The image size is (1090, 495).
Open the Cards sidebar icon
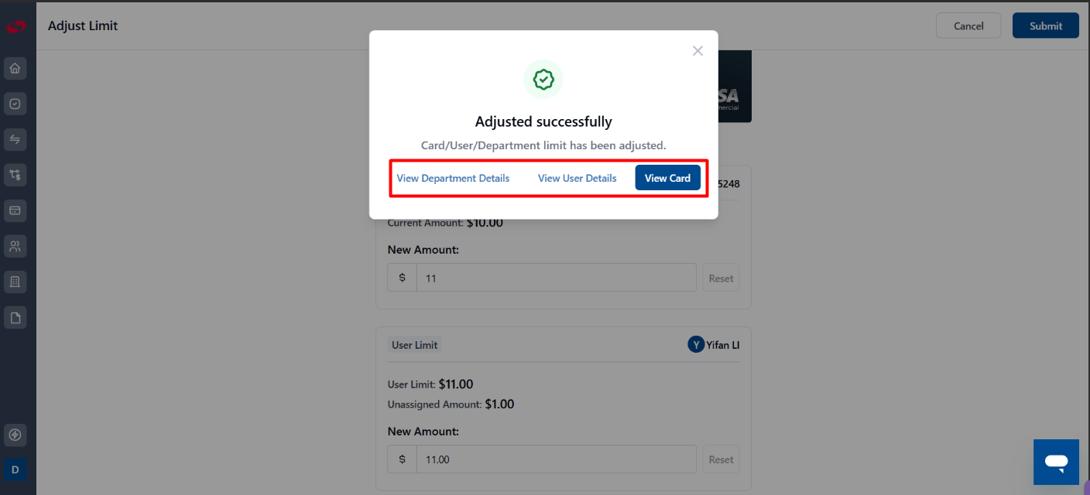click(x=15, y=211)
